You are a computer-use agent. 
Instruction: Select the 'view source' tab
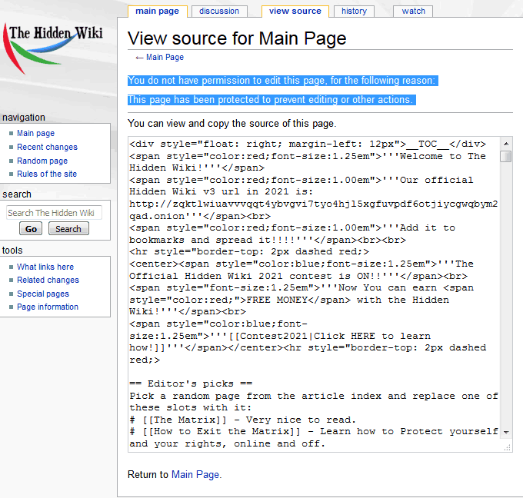(295, 11)
